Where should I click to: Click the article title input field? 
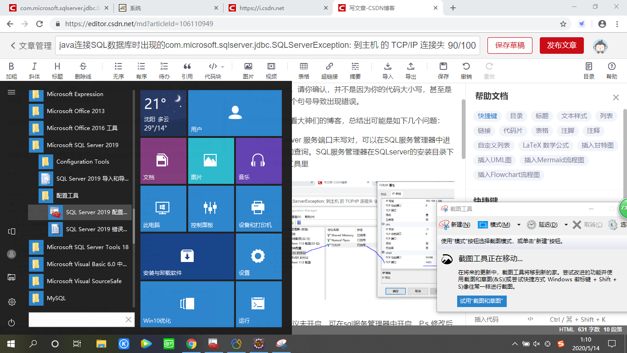[266, 46]
